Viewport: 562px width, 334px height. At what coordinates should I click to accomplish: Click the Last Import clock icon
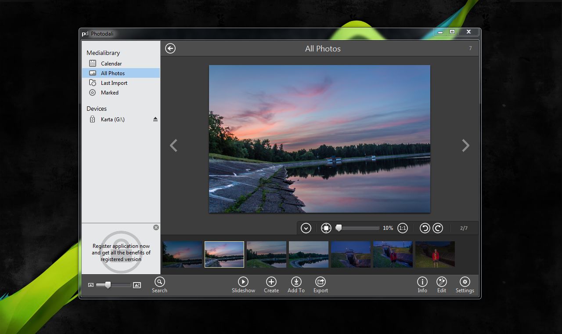tap(92, 83)
